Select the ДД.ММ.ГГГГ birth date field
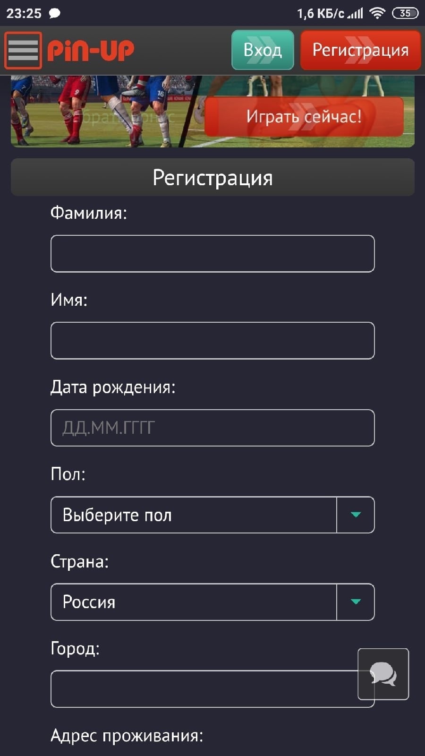 pyautogui.click(x=212, y=428)
